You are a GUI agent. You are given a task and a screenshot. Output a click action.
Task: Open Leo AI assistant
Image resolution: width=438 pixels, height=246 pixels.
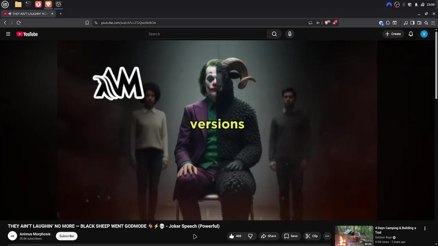[x=426, y=23]
